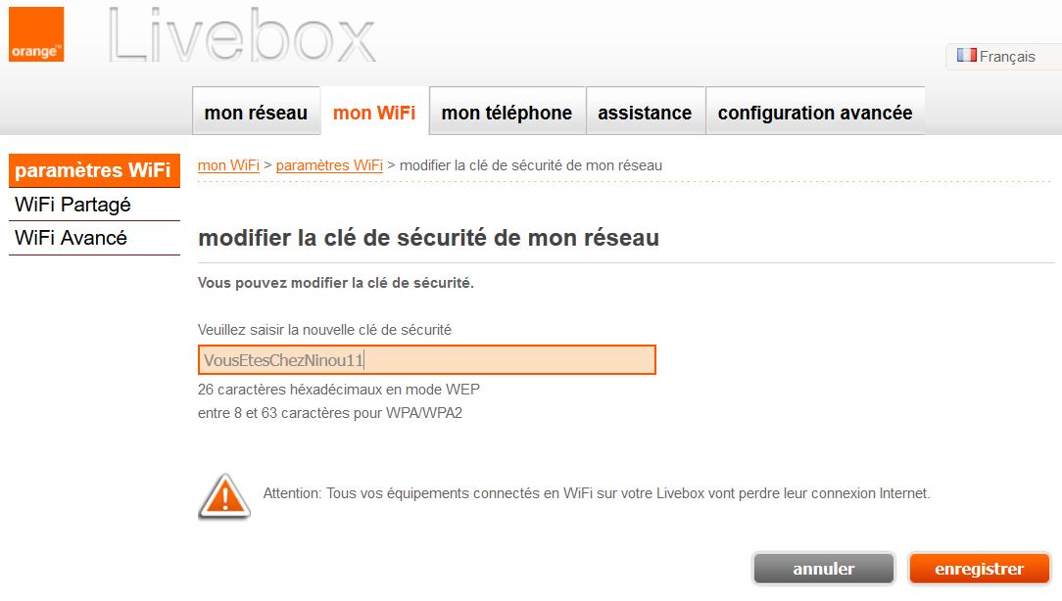Go to the assistance tab
1062x601 pixels.
tap(645, 114)
